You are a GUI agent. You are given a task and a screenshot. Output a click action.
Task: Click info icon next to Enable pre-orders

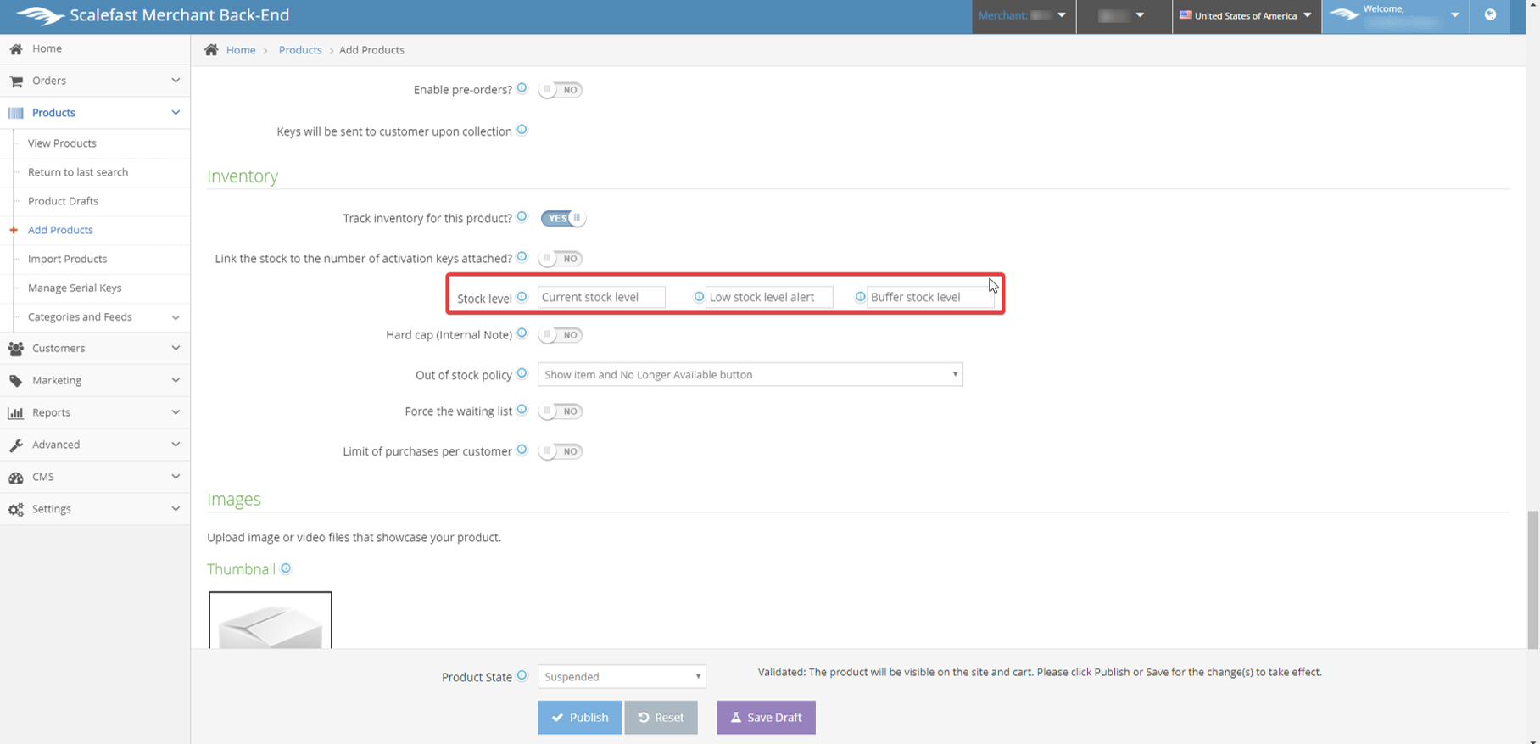(522, 88)
